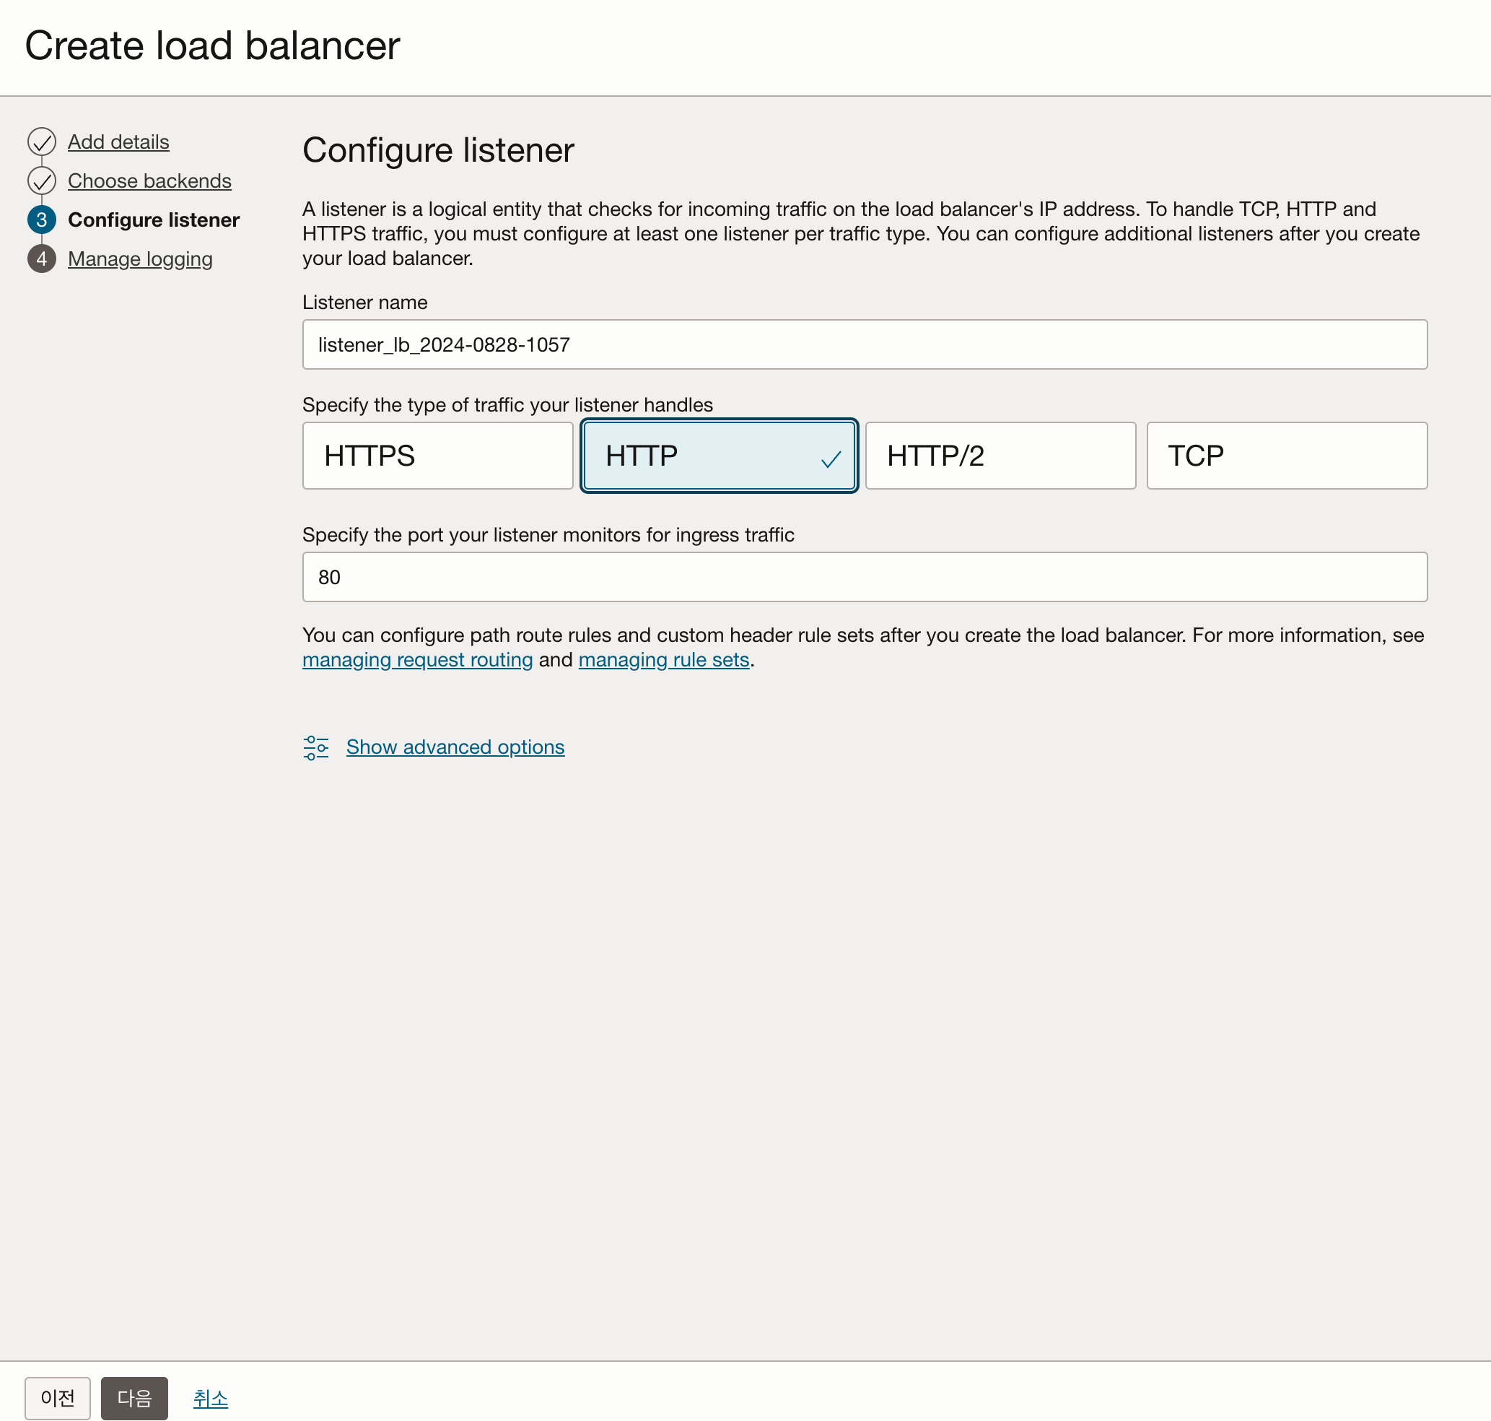Screen dimensions: 1491x1421
Task: Click the advanced options sliders icon
Action: [316, 747]
